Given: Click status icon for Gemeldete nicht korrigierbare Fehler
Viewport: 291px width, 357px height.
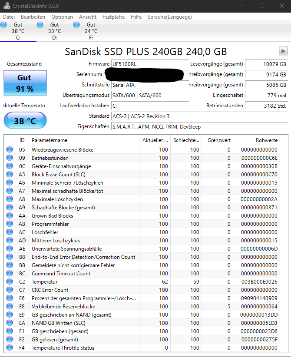Looking at the screenshot, I should 10,265.
